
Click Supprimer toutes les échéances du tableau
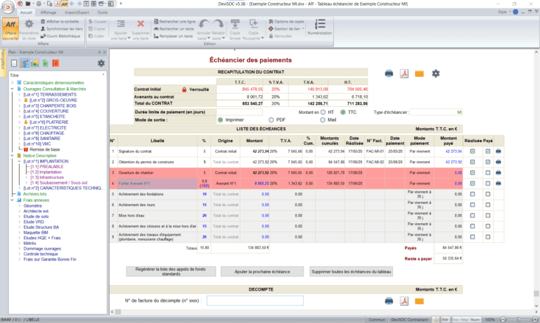pos(351,272)
